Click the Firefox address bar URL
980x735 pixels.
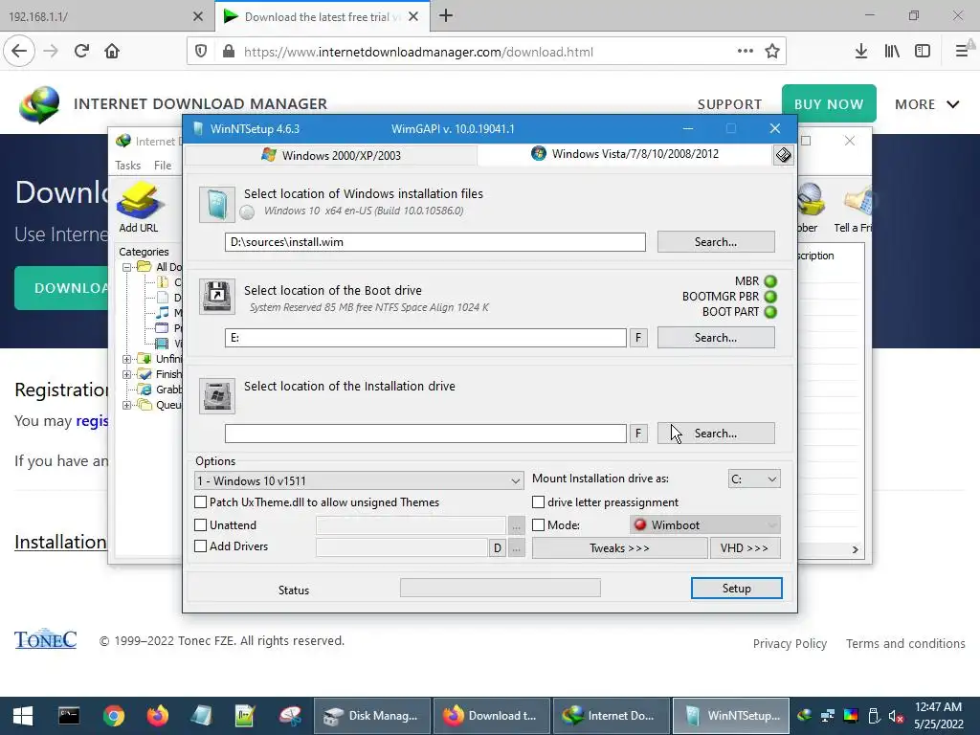point(418,52)
